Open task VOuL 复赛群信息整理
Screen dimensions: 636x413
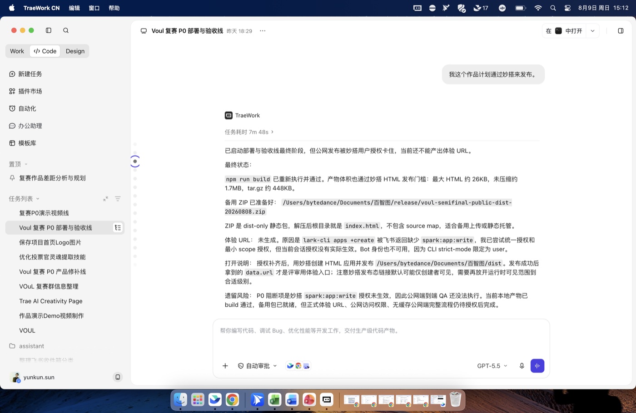coord(49,286)
